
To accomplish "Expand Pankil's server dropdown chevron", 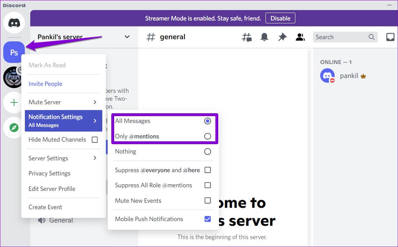I will click(127, 37).
